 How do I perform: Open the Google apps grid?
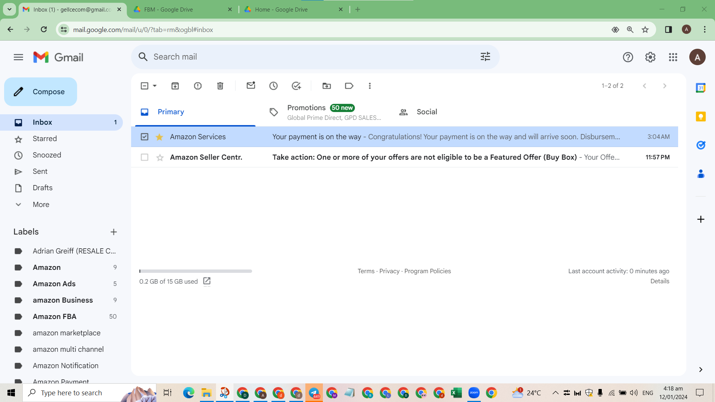673,57
